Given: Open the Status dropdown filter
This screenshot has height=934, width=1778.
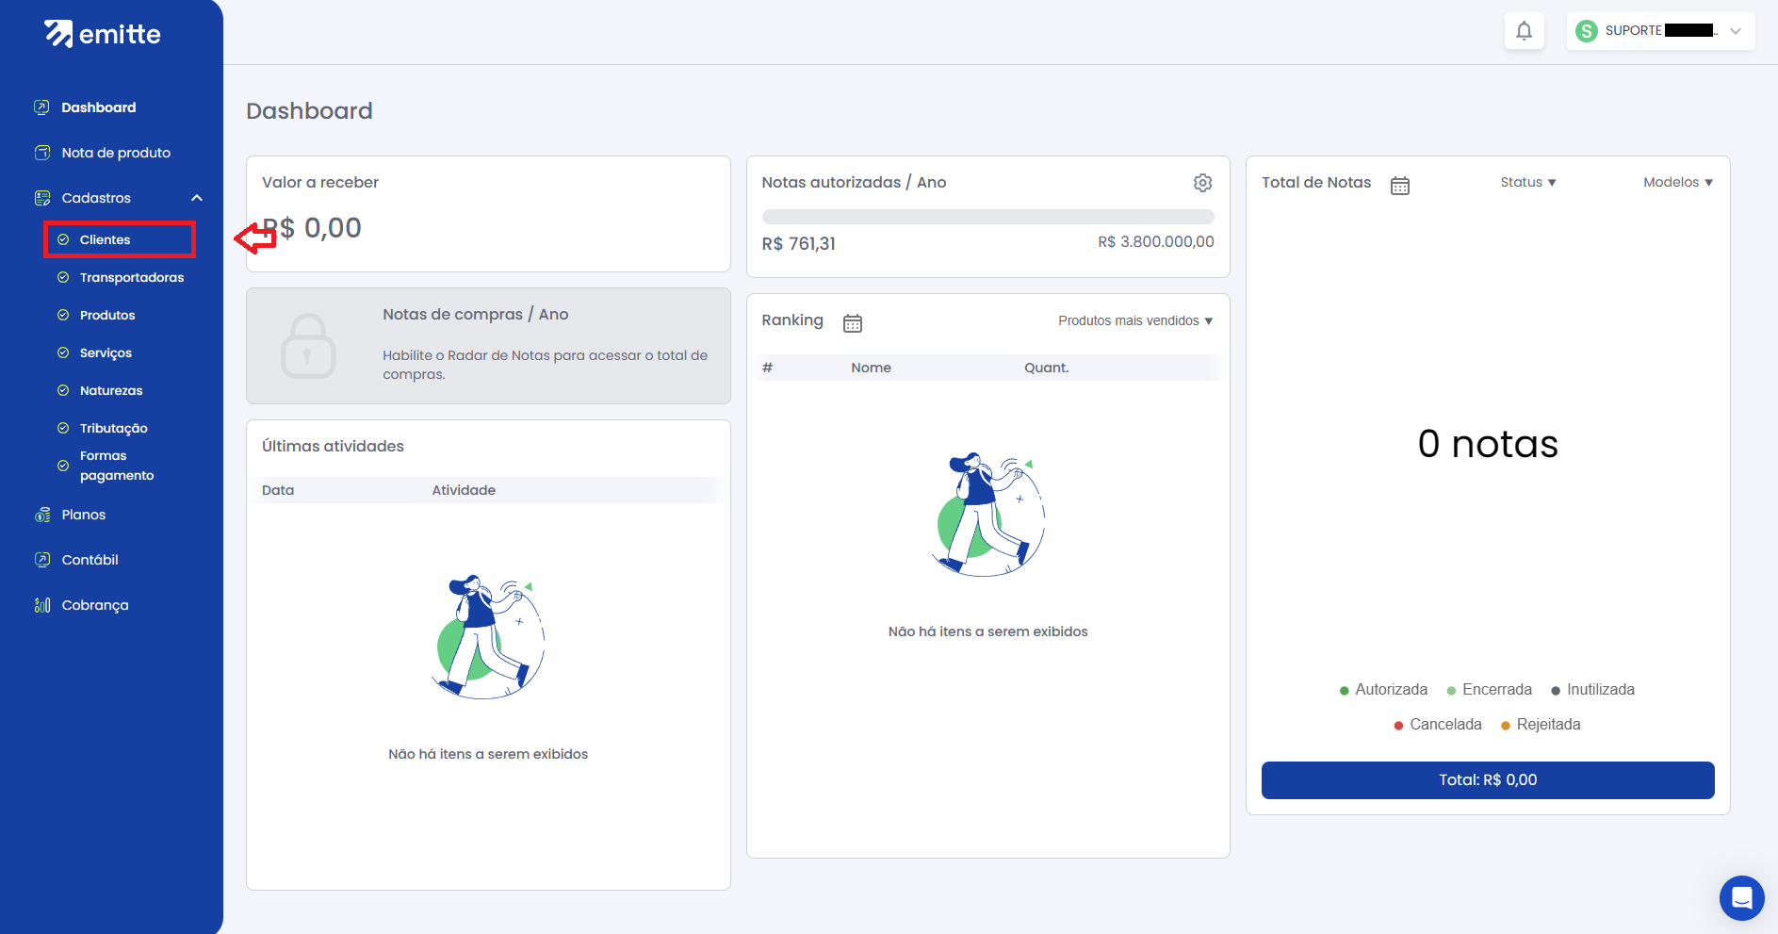Looking at the screenshot, I should [1527, 183].
